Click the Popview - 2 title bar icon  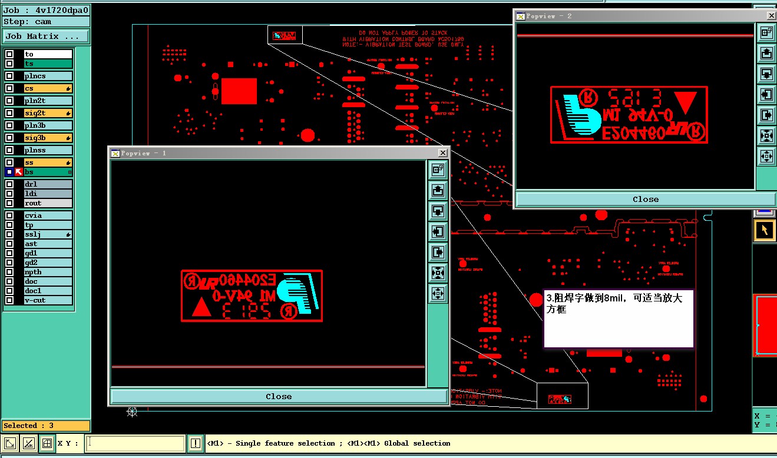(520, 16)
